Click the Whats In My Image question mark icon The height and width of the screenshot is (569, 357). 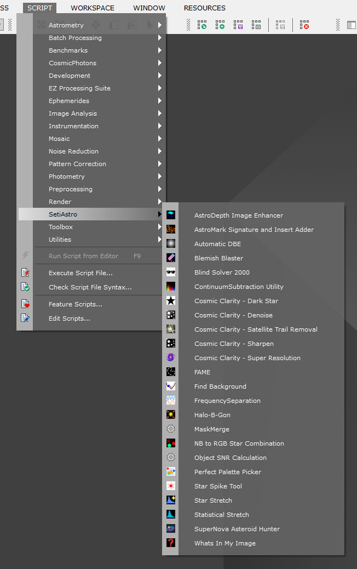(x=171, y=543)
